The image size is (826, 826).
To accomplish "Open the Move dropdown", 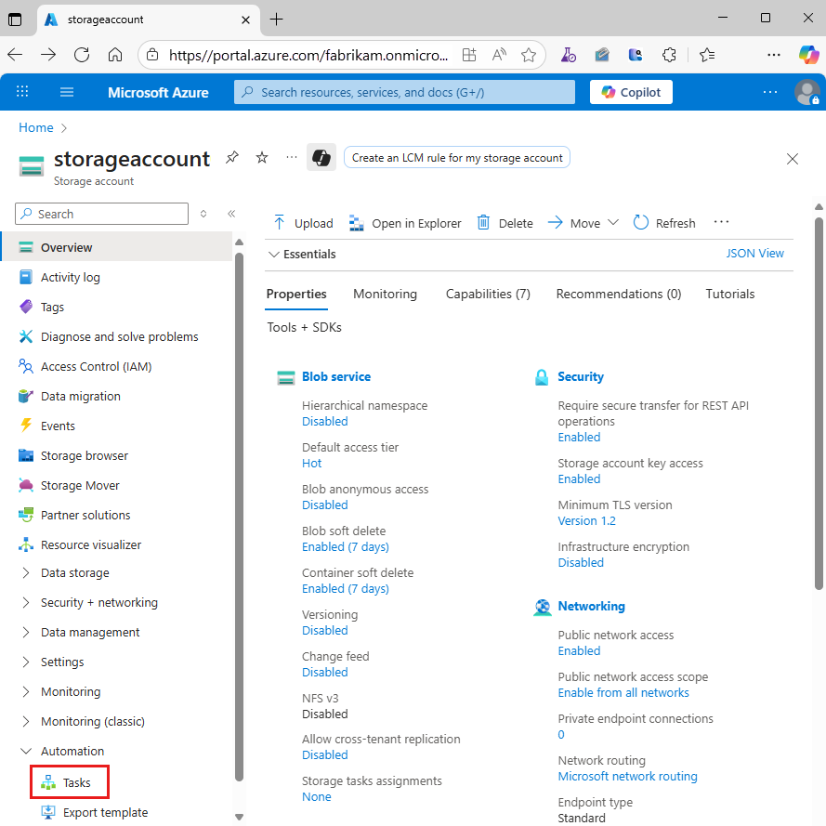I will point(583,223).
